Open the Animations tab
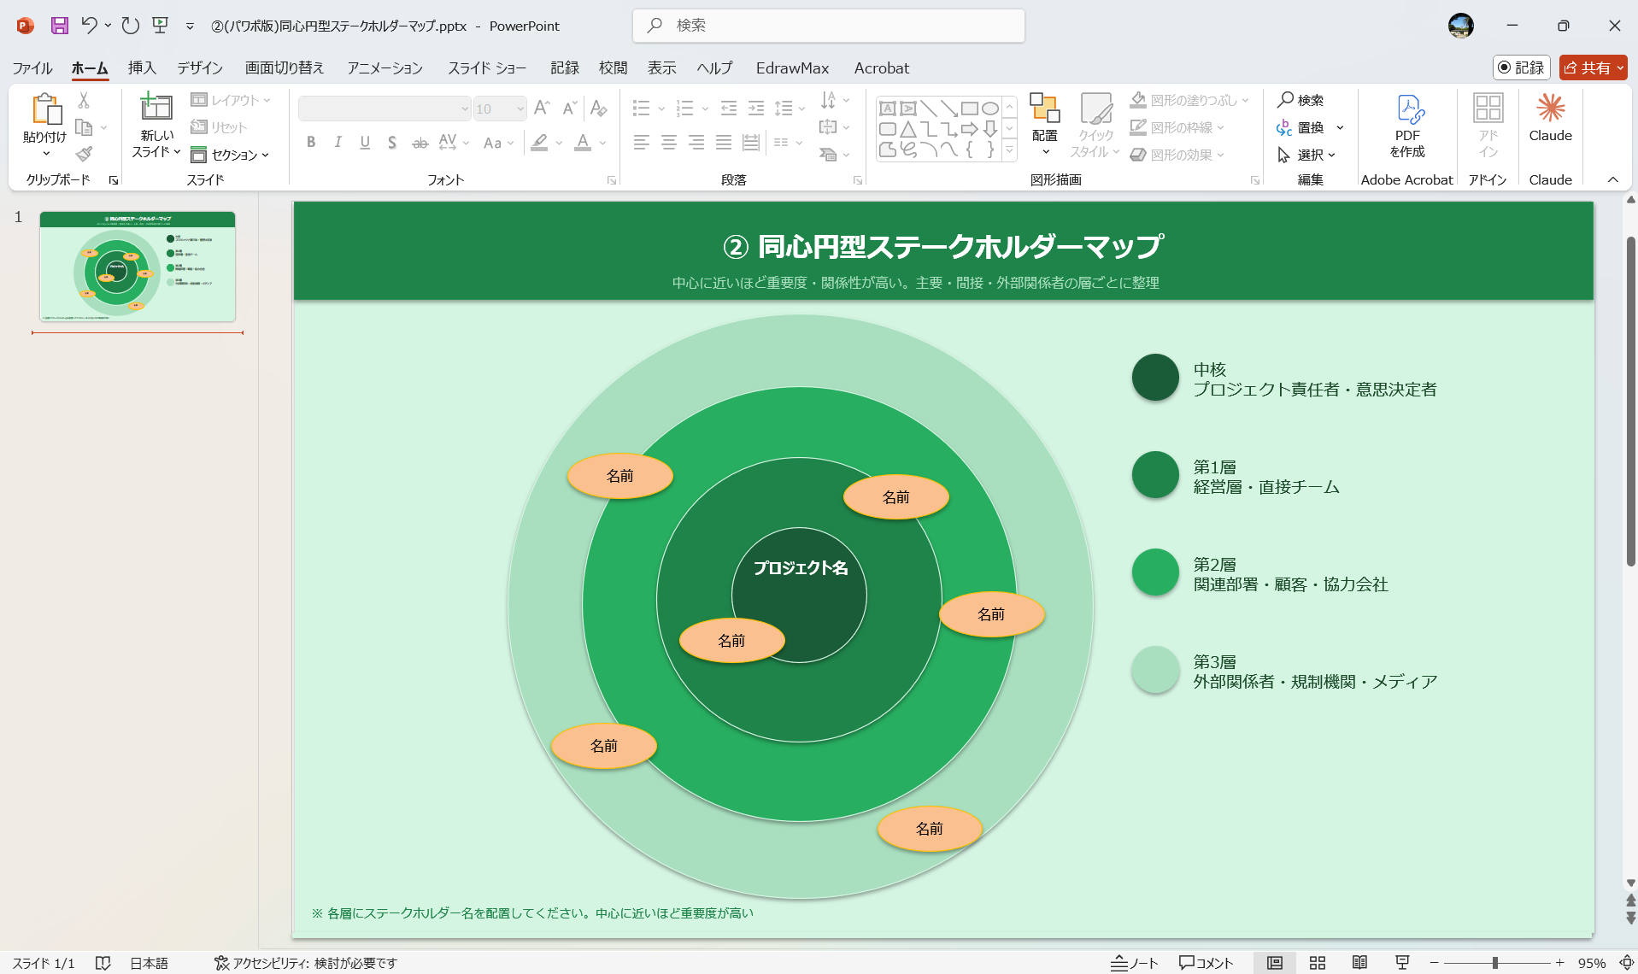 (385, 67)
